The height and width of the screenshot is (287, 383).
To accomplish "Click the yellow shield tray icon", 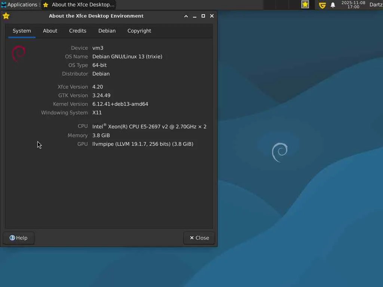I will pos(322,5).
